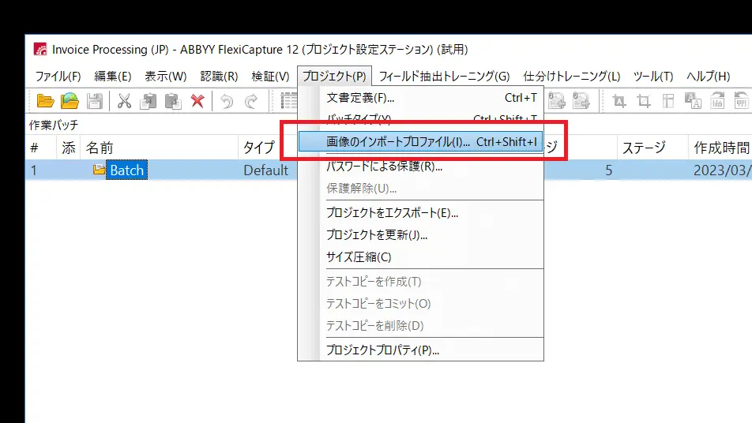Click the テストコピーを作成(T) entry
Screen dimensions: 752x423
[420, 281]
